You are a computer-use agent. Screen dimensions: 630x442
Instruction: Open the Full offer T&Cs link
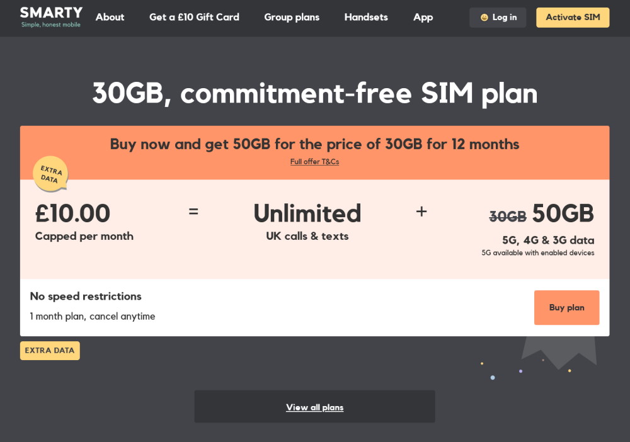click(x=314, y=162)
